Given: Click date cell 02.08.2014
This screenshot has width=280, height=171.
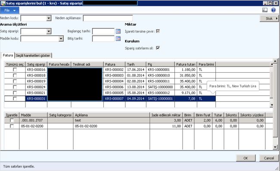Looking at the screenshot, I should (x=136, y=81).
